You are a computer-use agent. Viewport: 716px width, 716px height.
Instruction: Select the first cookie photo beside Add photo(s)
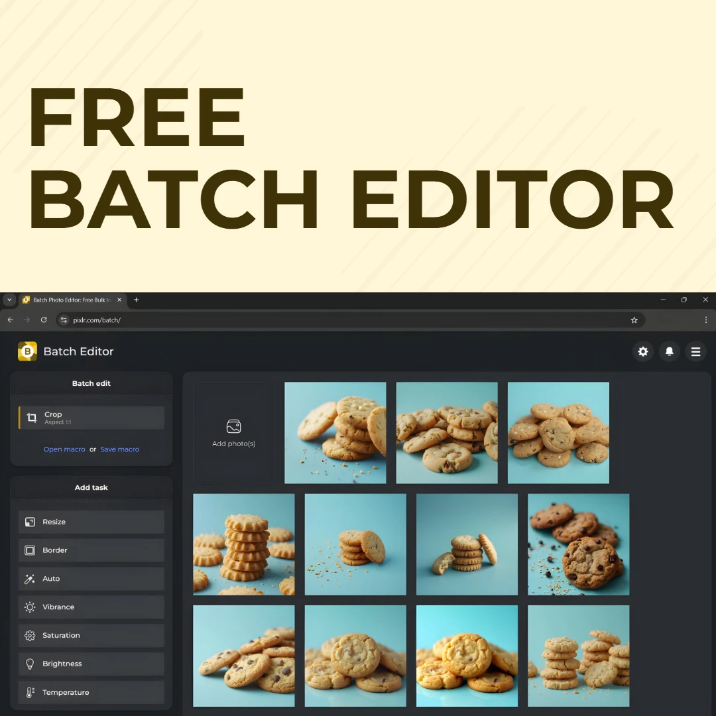click(335, 433)
